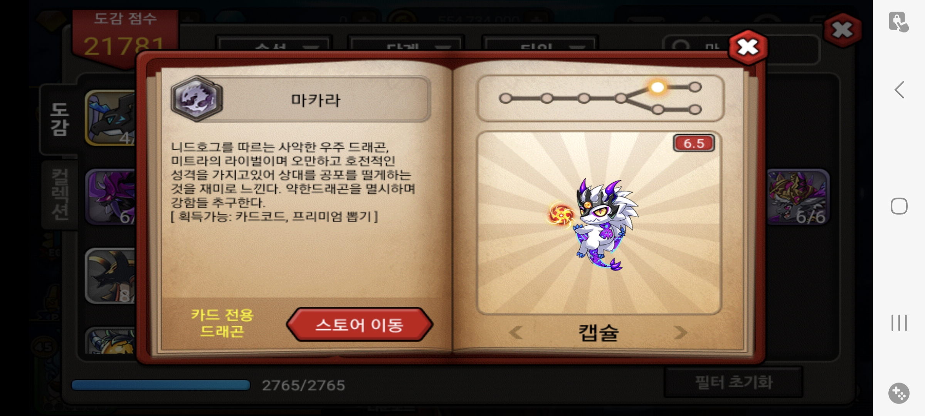Click the Makara dragon type emblem
The width and height of the screenshot is (925, 416).
197,99
